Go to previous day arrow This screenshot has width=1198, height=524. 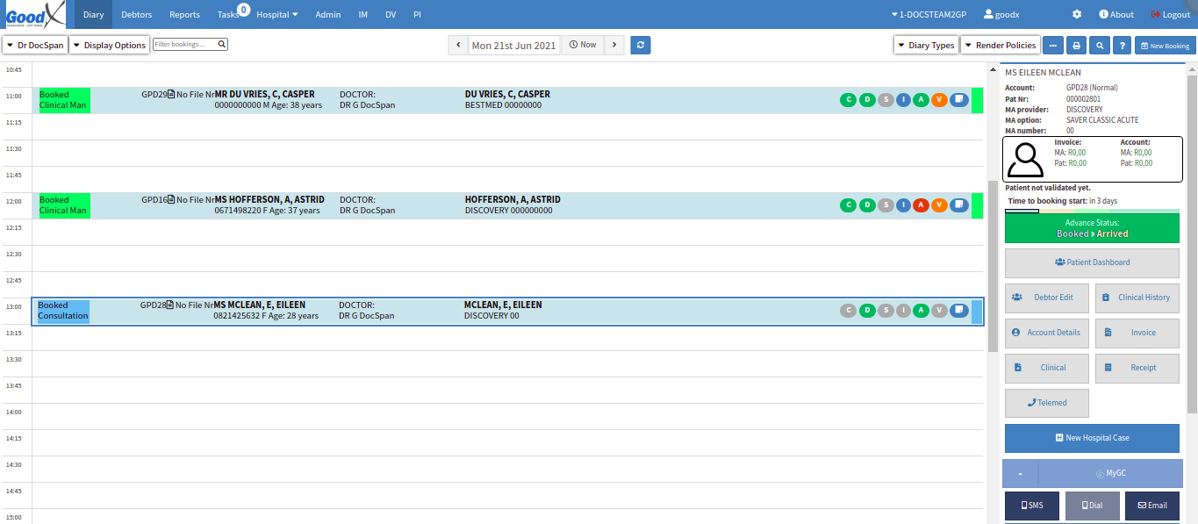pos(457,45)
